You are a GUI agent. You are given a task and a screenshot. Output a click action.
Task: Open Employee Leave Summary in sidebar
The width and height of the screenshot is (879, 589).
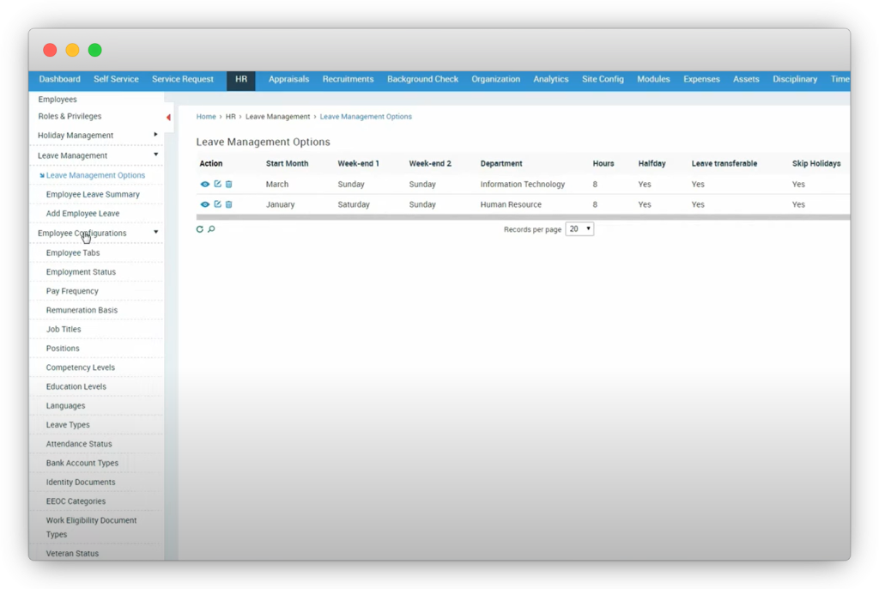(93, 194)
